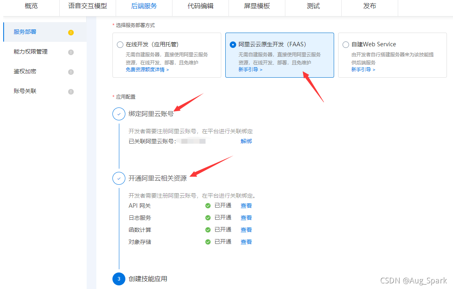This screenshot has height=289, width=453.
Task: Choose 在线开发（应用托管） radio option
Action: (120, 45)
